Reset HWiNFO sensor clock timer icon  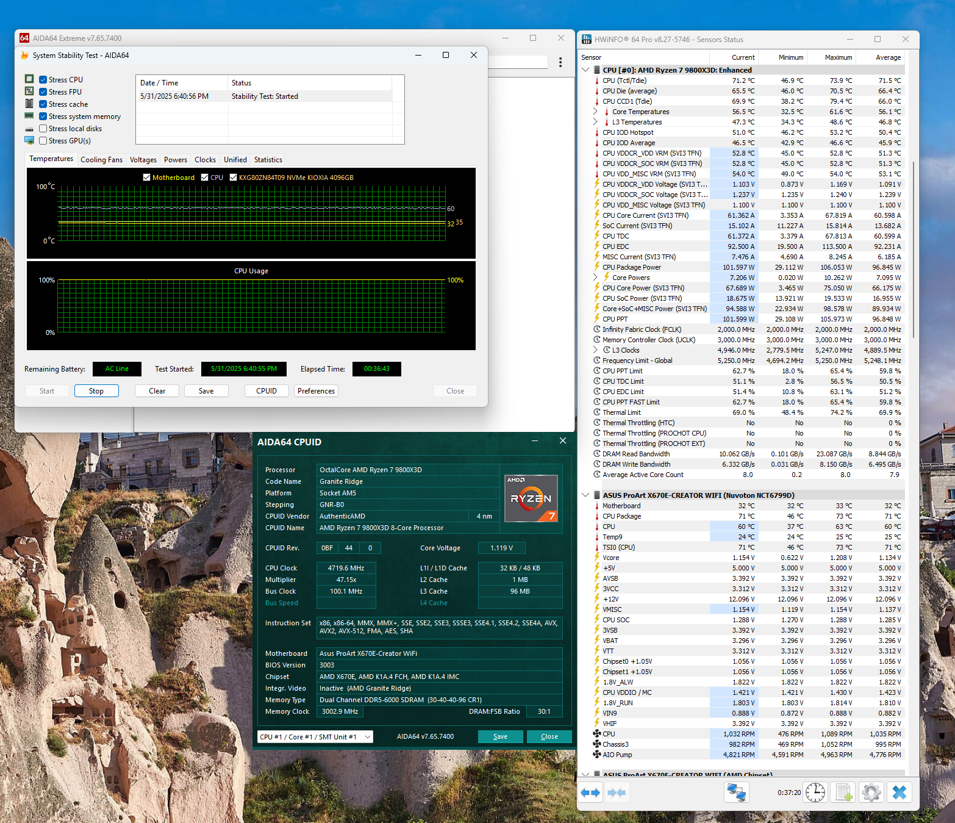click(815, 792)
